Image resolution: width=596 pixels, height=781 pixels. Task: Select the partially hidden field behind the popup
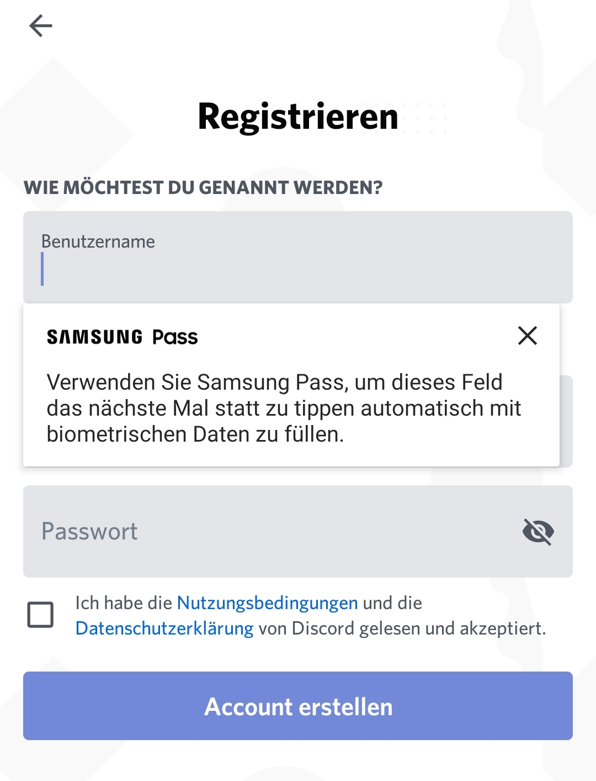point(566,421)
